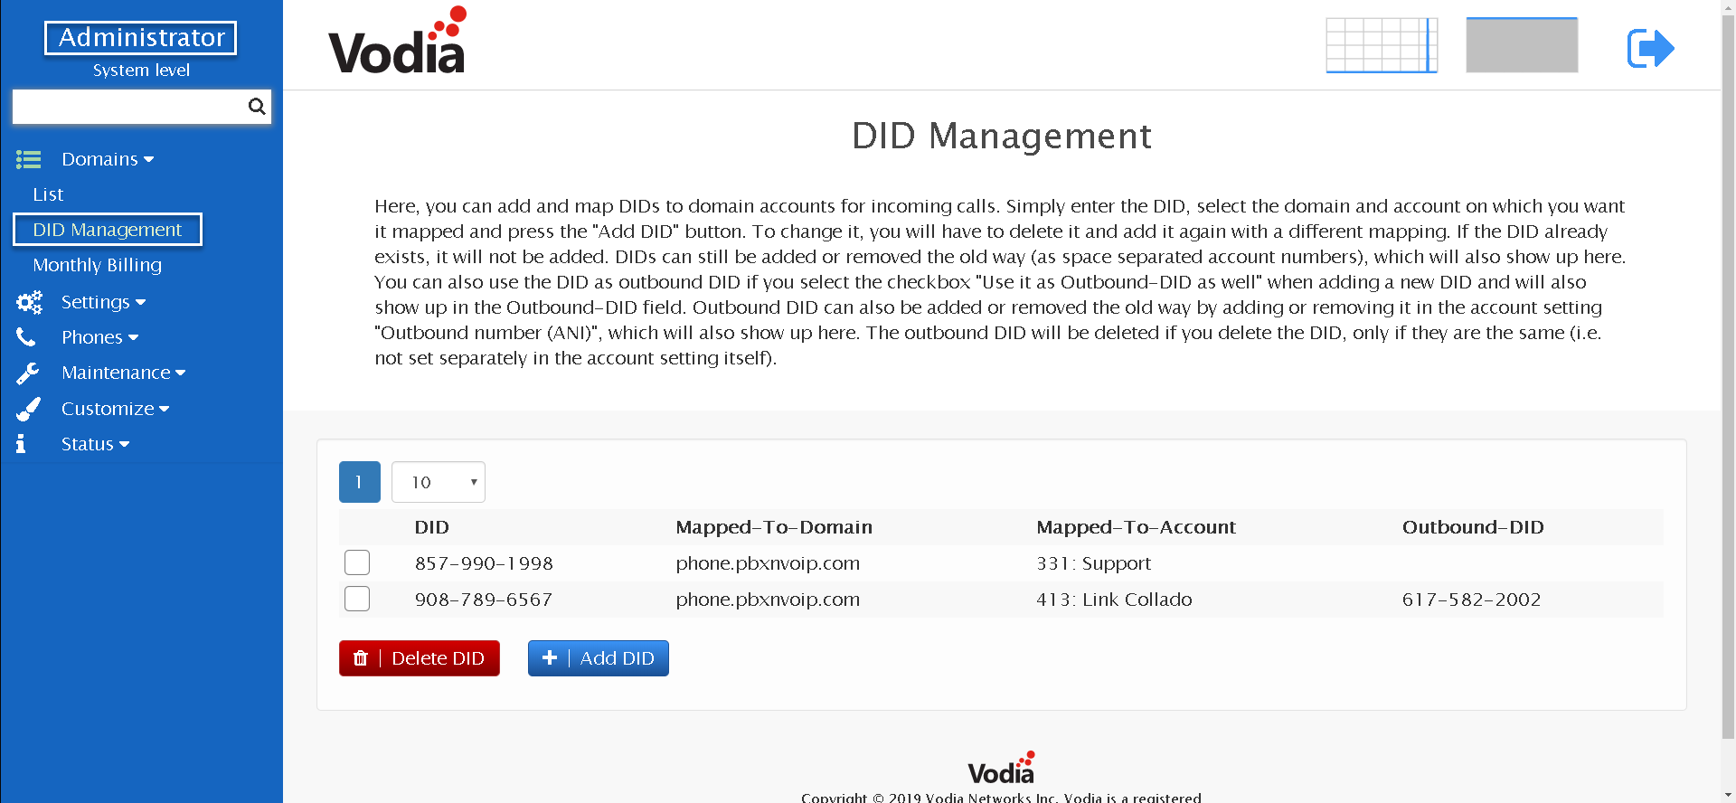Expand the Phones menu
This screenshot has height=803, width=1736.
pyautogui.click(x=99, y=337)
